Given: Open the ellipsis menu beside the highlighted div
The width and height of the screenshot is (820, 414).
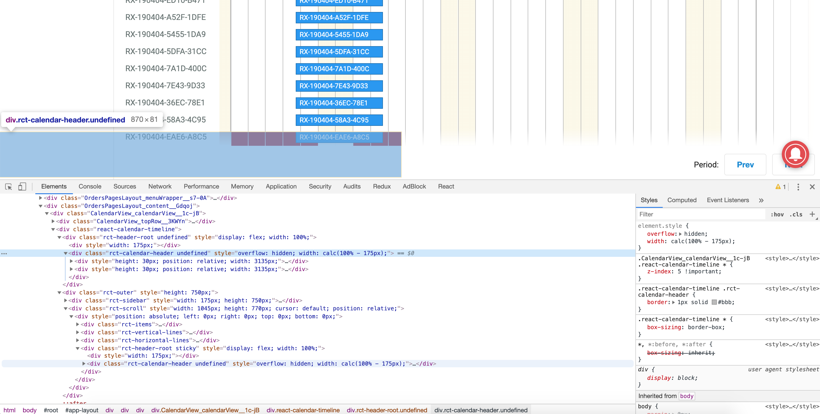Looking at the screenshot, I should point(3,253).
